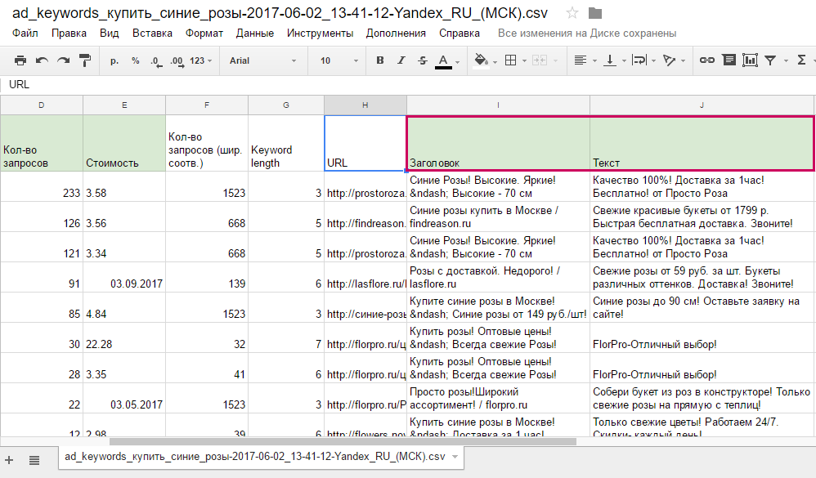Open the Arial font dropdown
This screenshot has width=816, height=478.
click(263, 60)
